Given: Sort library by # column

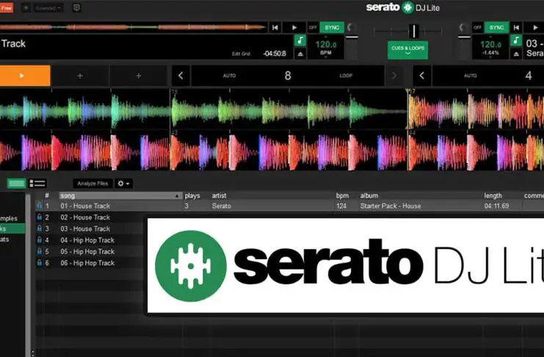Looking at the screenshot, I should tap(47, 196).
